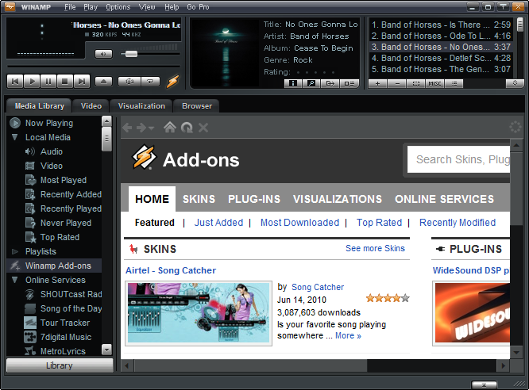529x390 pixels.
Task: Click the Song Catcher skin thumbnail
Action: coord(199,313)
